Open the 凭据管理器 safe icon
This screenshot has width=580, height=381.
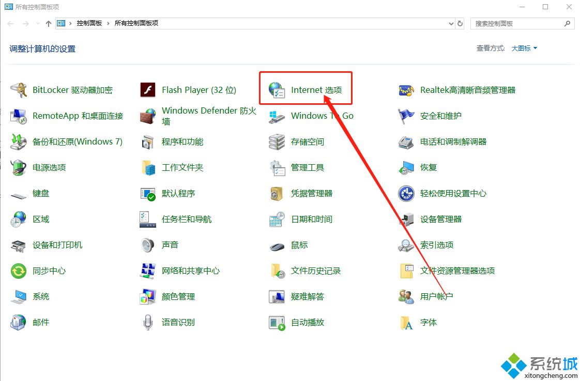(x=277, y=194)
